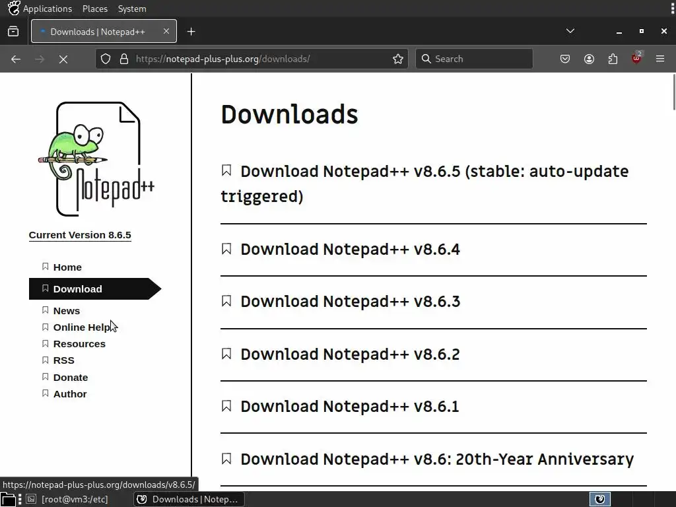Stop loading the page
676x507 pixels.
click(63, 59)
